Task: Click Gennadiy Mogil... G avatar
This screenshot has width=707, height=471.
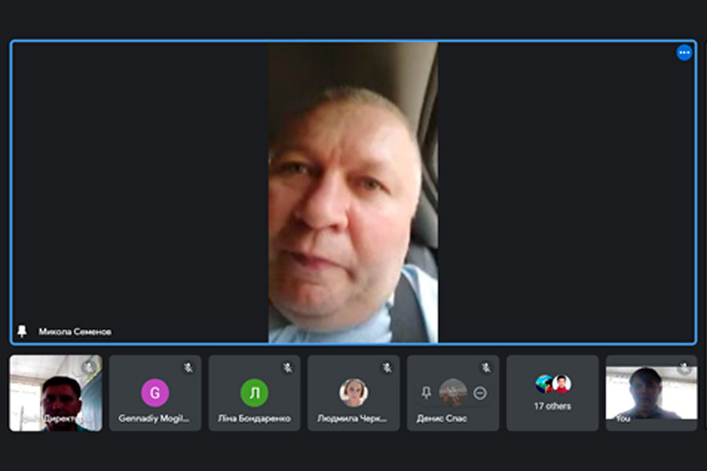Action: point(155,392)
